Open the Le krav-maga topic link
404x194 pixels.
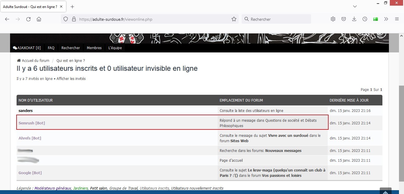click(272, 173)
